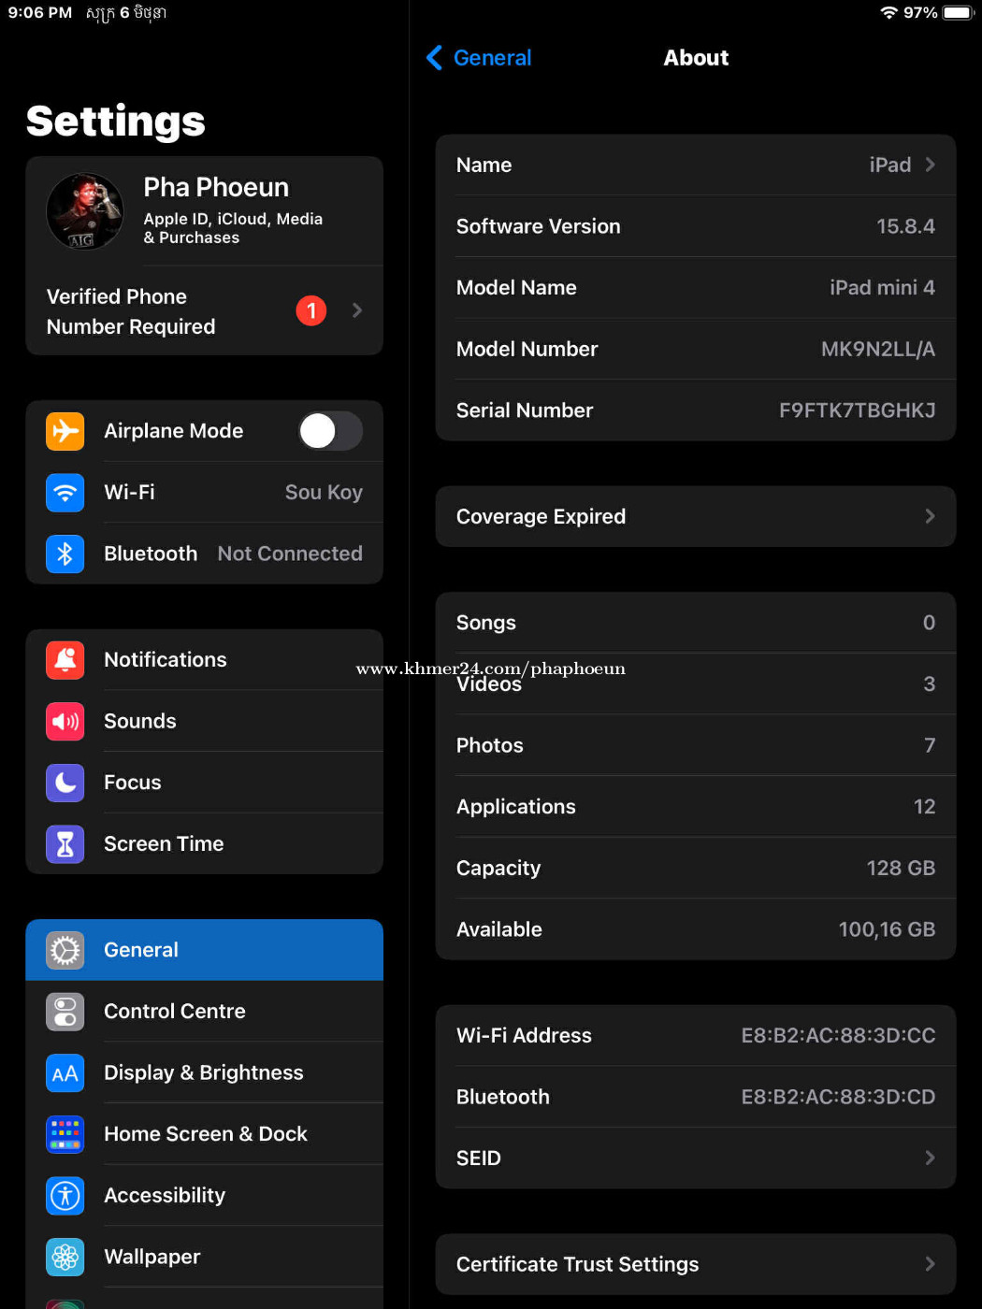Tap the Wallpaper flower icon
The width and height of the screenshot is (982, 1309).
click(x=65, y=1258)
